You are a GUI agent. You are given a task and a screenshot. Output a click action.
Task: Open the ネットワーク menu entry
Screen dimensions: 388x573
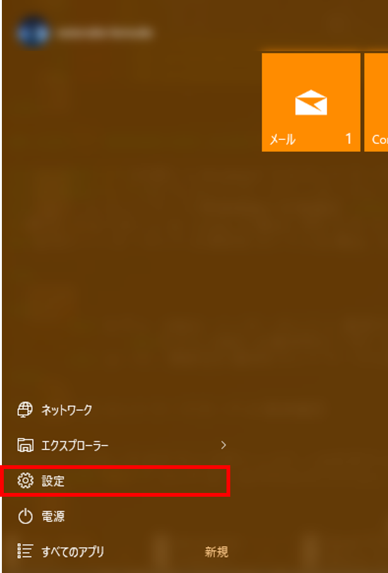click(x=115, y=410)
